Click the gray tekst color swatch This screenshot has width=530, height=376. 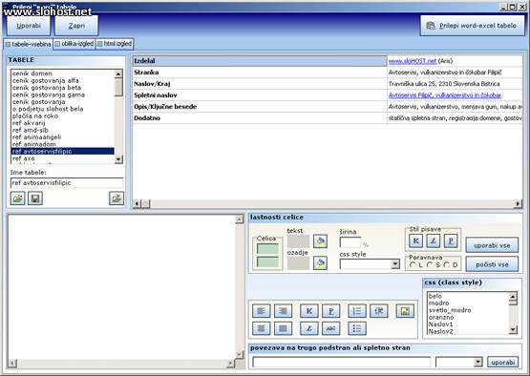pos(298,241)
